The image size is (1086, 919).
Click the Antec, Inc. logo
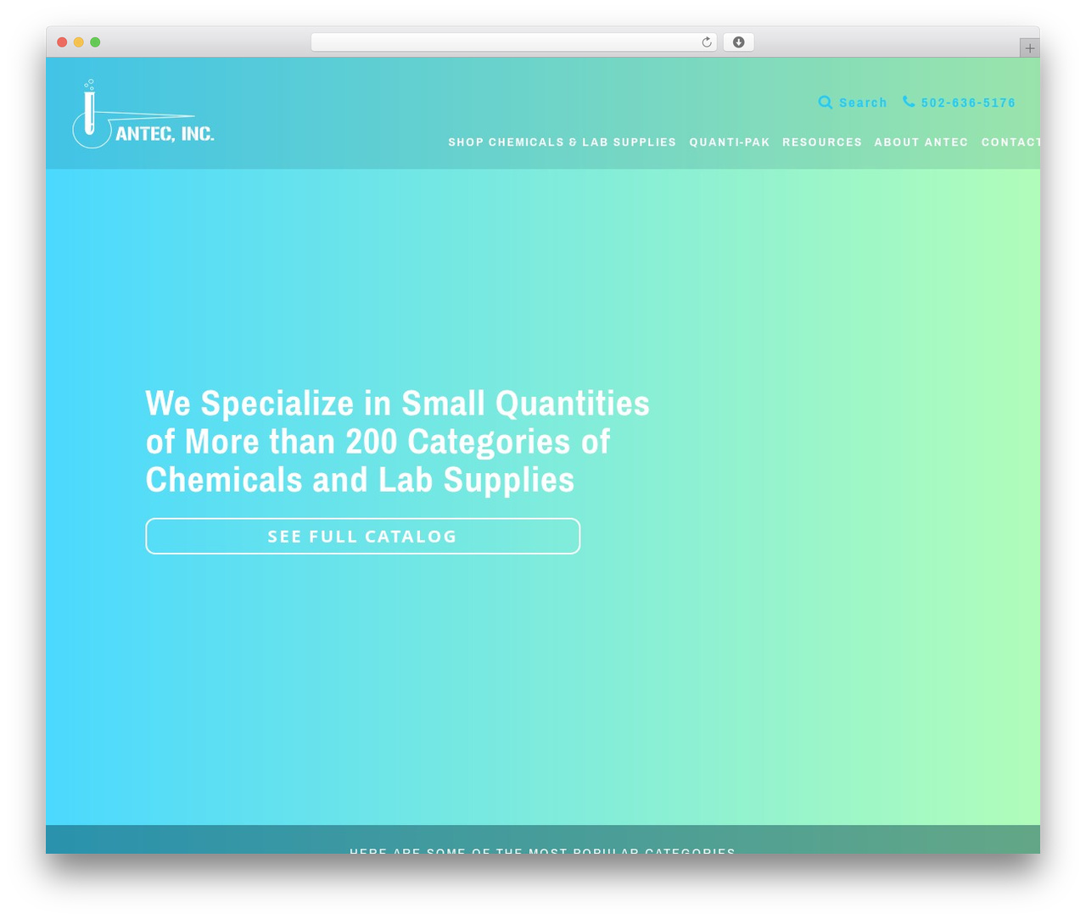(143, 114)
